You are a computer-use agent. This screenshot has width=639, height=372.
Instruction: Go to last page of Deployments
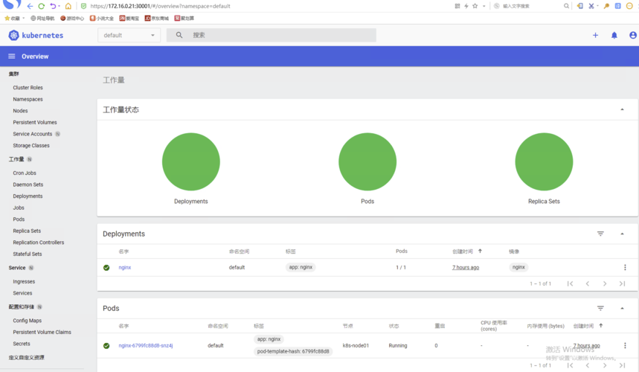tap(623, 283)
